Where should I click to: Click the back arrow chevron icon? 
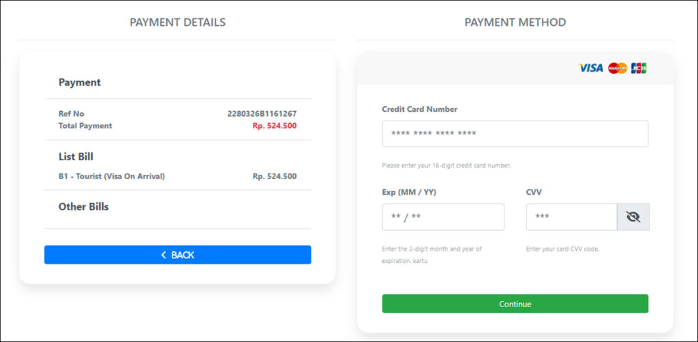(x=164, y=255)
